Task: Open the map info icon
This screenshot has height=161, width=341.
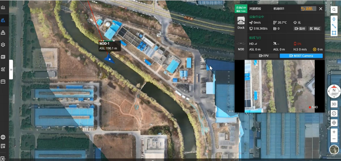Action: pos(334,113)
